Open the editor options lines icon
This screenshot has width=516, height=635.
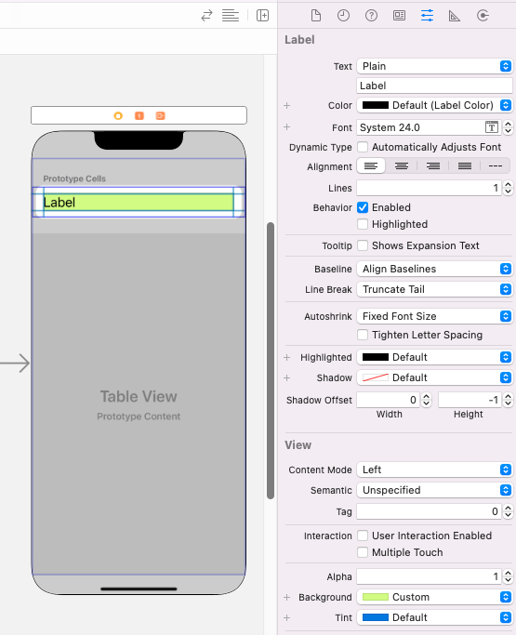tap(230, 16)
